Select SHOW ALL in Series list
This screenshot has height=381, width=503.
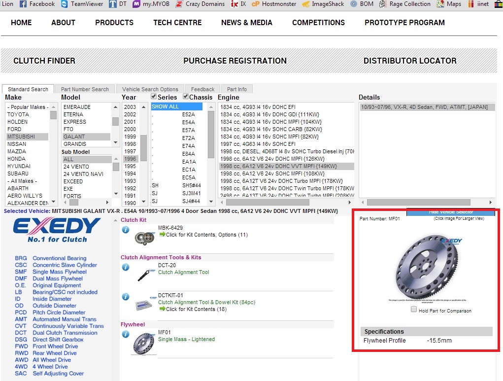pos(177,106)
